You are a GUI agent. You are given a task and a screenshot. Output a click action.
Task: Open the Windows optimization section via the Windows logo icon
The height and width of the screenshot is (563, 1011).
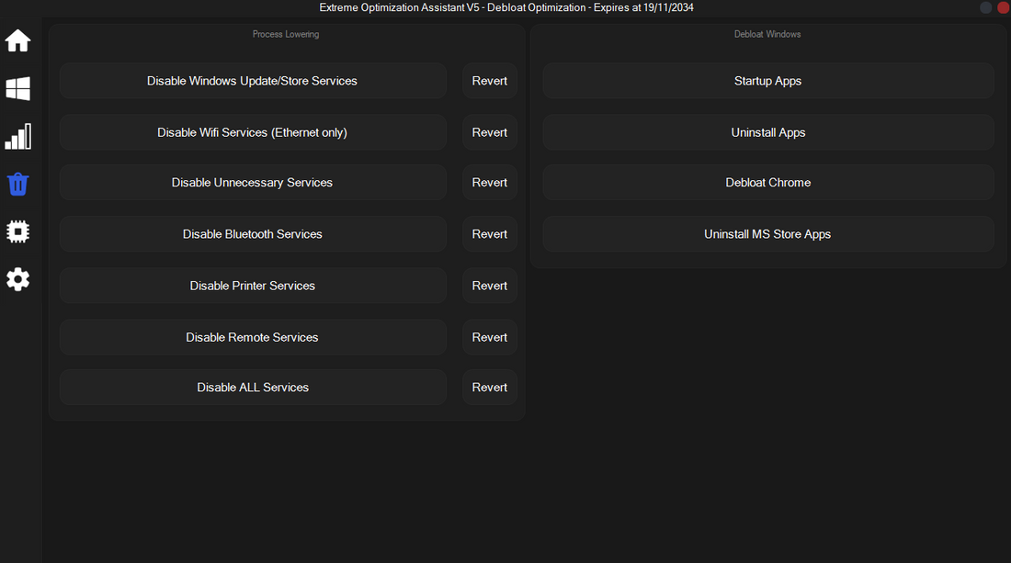18,88
